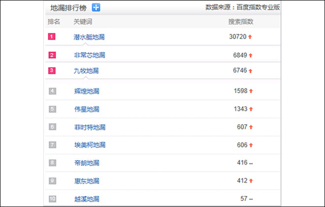Click the 搜索指数 column header
Screen dimensions: 325x207
[x=241, y=22]
